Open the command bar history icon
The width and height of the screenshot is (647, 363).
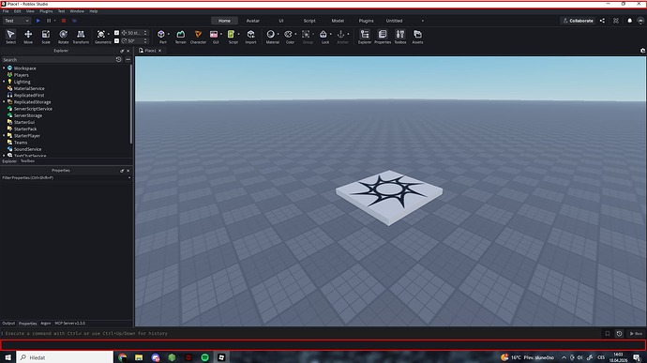point(619,334)
